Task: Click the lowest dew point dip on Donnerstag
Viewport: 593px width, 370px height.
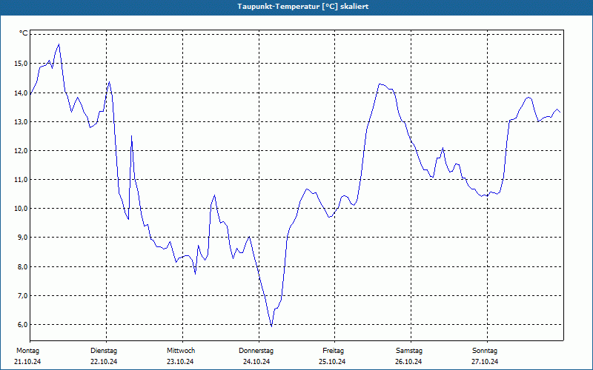Action: click(x=271, y=326)
